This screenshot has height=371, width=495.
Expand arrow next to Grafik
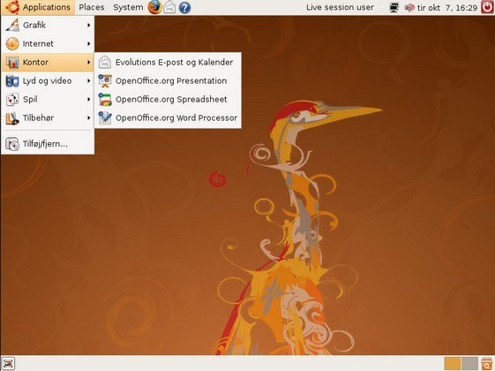tap(89, 25)
